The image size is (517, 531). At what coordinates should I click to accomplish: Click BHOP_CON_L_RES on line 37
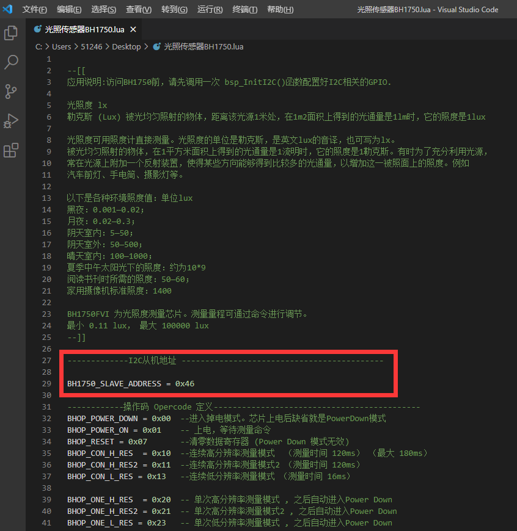[x=100, y=477]
